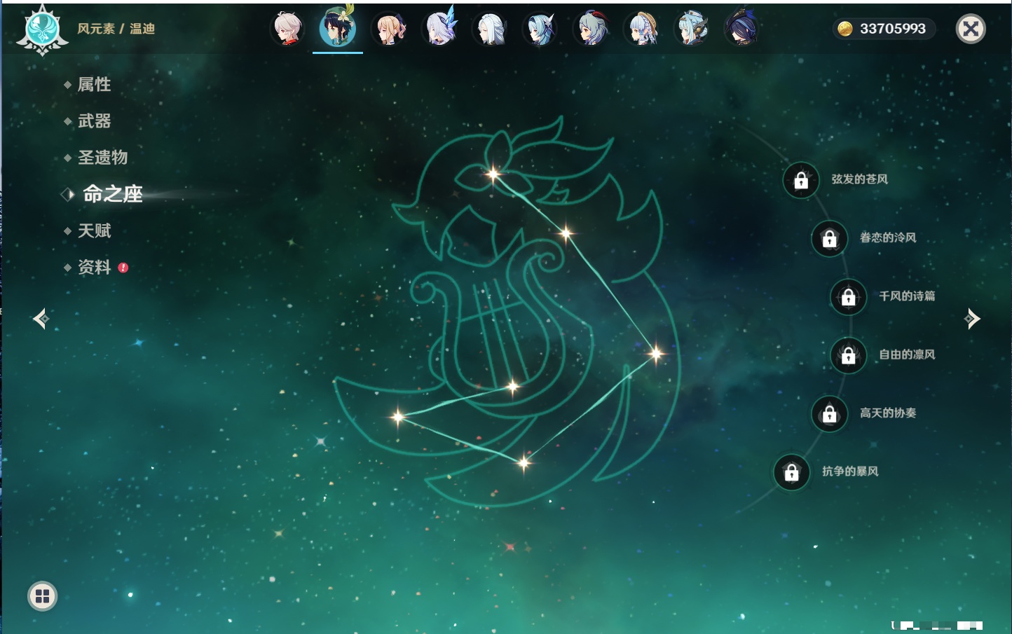The image size is (1012, 634).
Task: Click the 眷恋的泠风 constellation label
Action: 888,237
